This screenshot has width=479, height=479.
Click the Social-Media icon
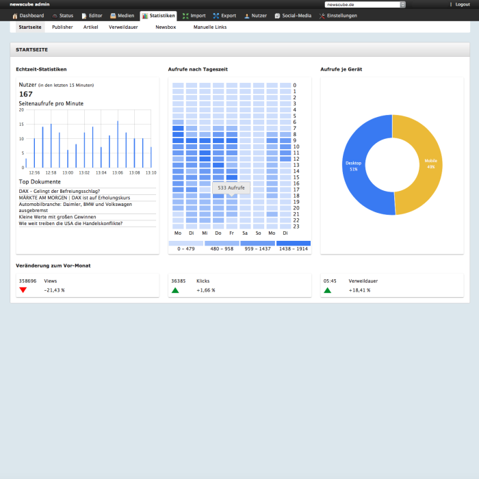pyautogui.click(x=277, y=16)
